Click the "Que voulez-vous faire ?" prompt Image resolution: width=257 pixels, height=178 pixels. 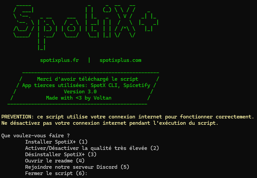click(x=36, y=136)
